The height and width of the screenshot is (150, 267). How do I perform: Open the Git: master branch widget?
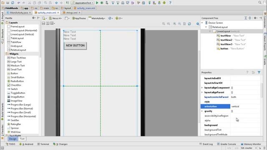[249, 148]
